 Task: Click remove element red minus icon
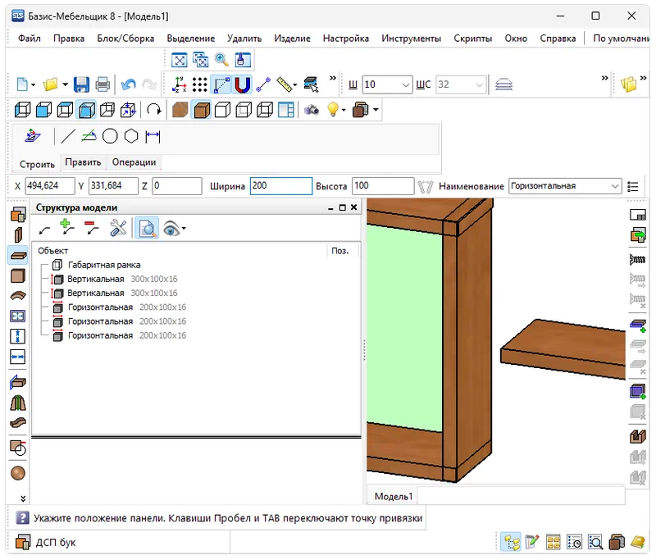tap(92, 227)
